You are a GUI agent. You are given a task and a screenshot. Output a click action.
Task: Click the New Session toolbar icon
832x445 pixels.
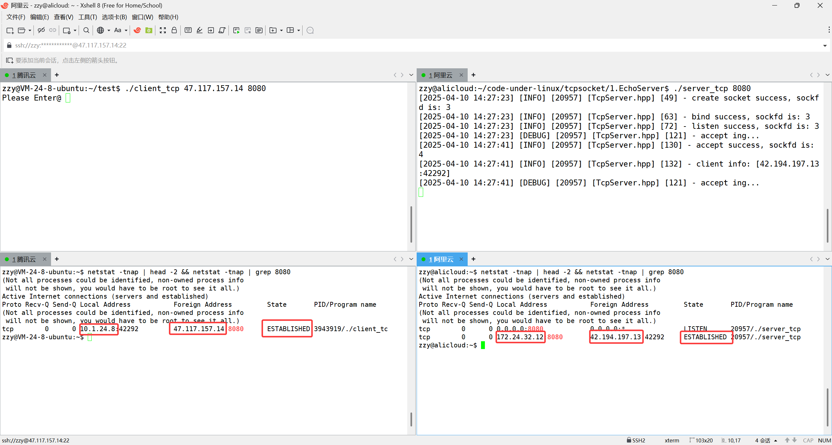10,30
